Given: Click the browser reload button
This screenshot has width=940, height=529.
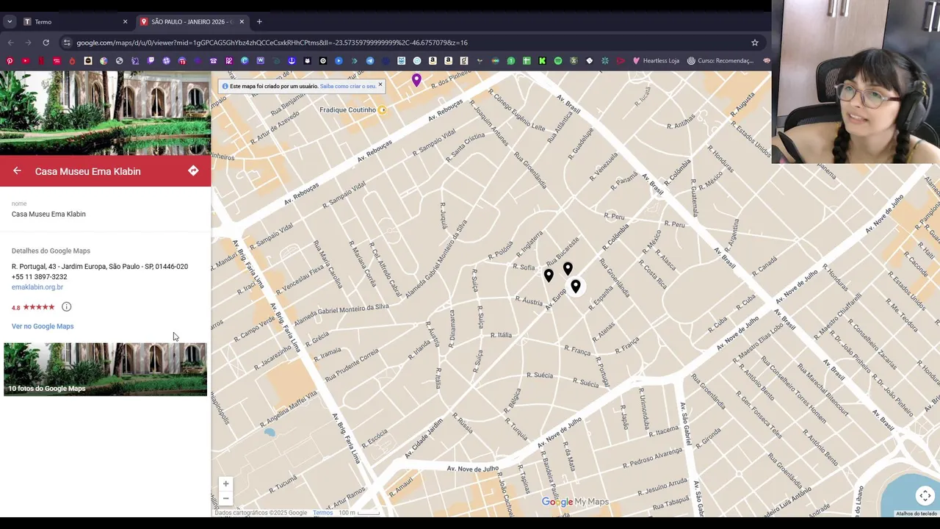Looking at the screenshot, I should tap(46, 43).
